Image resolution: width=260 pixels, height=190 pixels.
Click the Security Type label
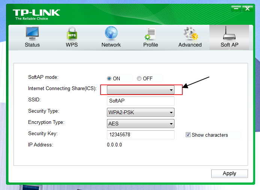(x=44, y=111)
